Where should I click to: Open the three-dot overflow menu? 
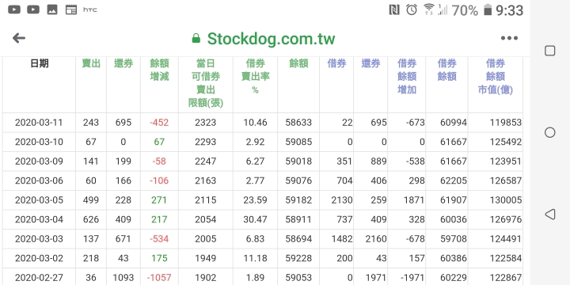[509, 38]
